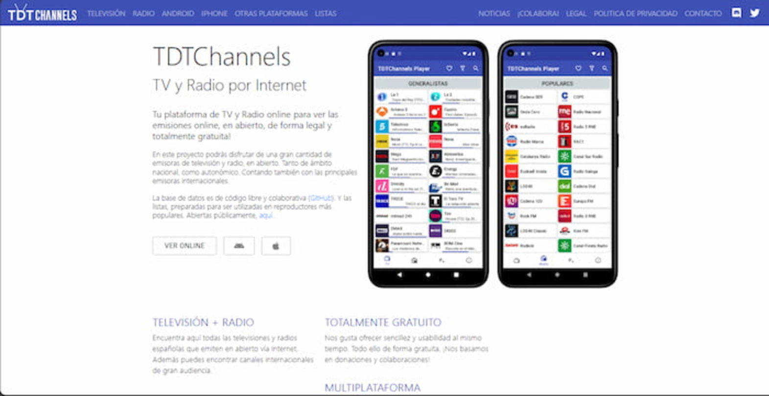Open the chat/Discord icon in header
769x396 pixels.
[736, 13]
